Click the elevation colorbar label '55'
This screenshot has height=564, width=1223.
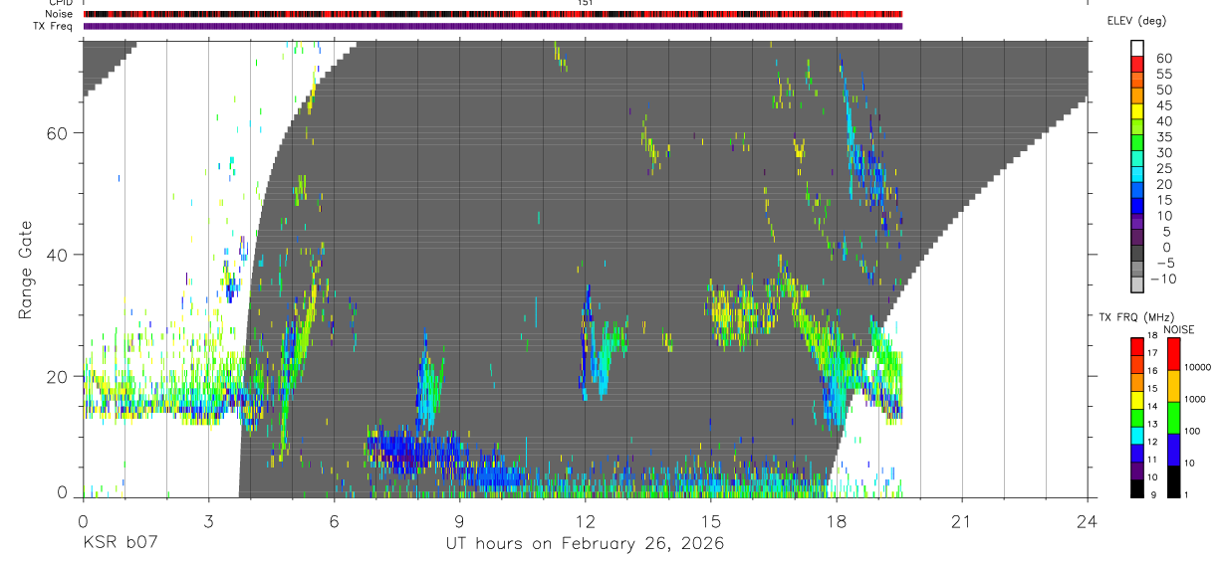click(x=1162, y=74)
